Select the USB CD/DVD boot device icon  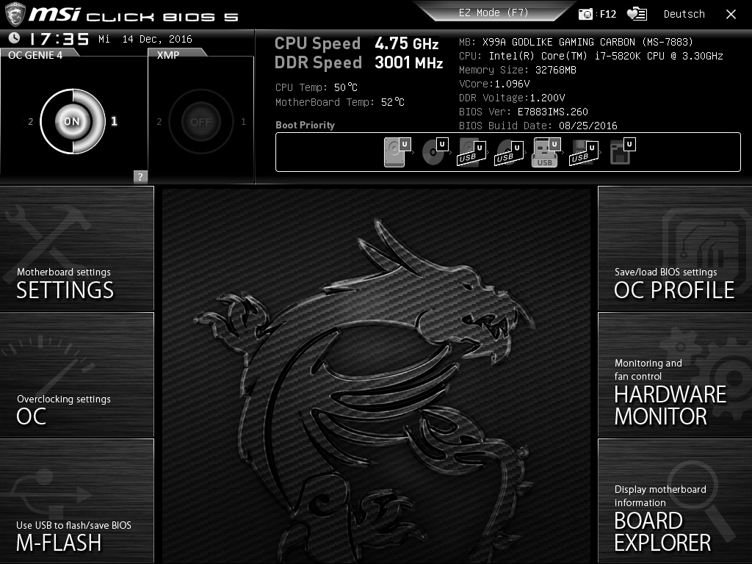point(509,152)
